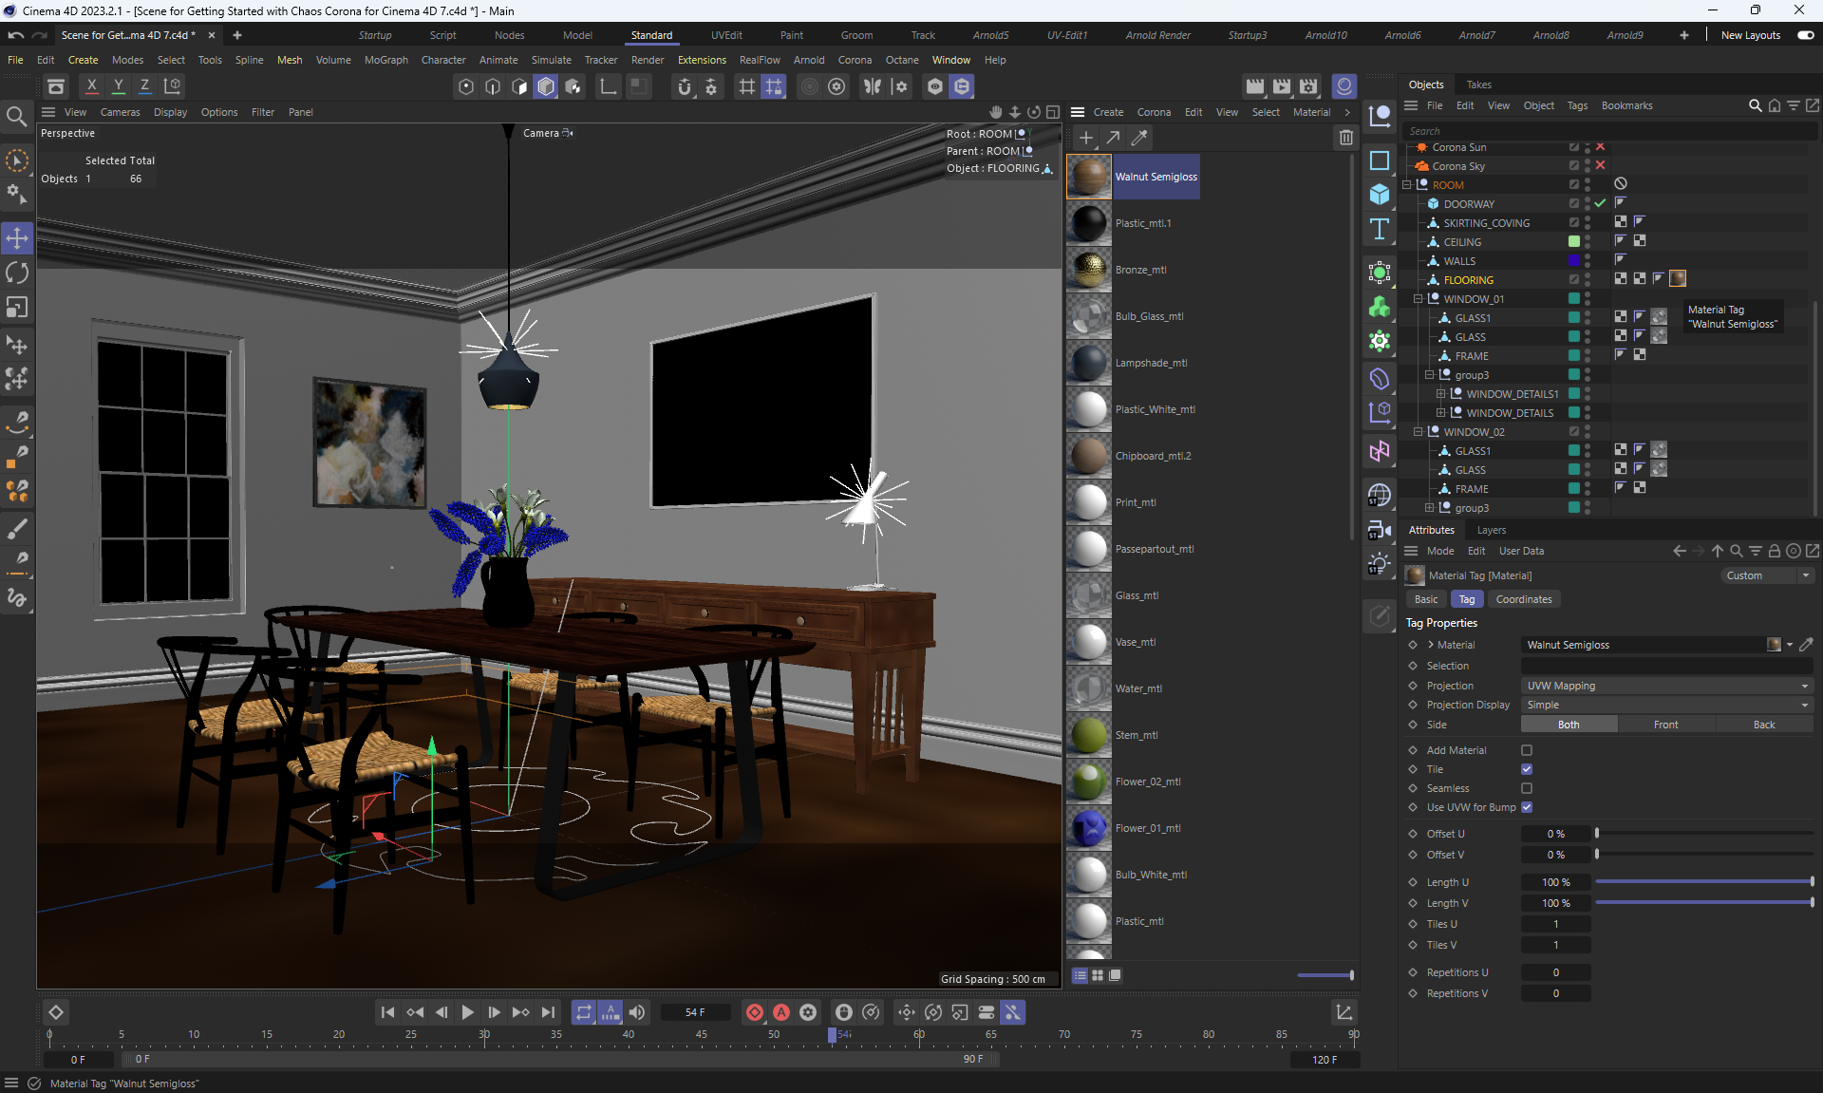The height and width of the screenshot is (1093, 1823).
Task: Toggle timeline sound playback icon
Action: point(637,1012)
